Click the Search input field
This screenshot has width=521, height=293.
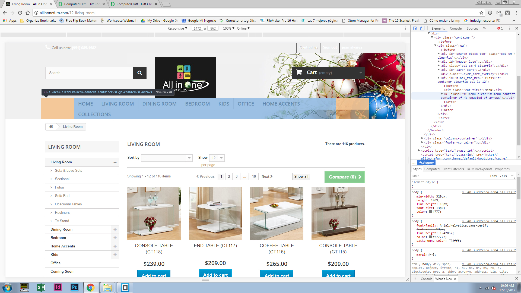coord(89,73)
